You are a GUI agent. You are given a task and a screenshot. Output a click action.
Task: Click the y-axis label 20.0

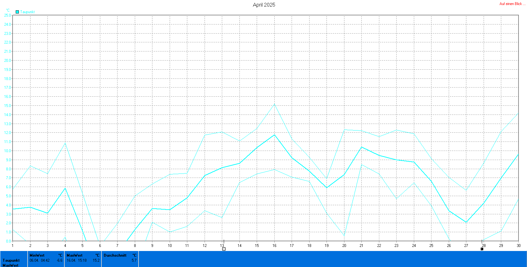pos(8,61)
